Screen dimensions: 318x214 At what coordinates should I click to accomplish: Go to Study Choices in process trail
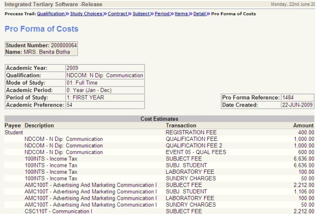(x=86, y=14)
